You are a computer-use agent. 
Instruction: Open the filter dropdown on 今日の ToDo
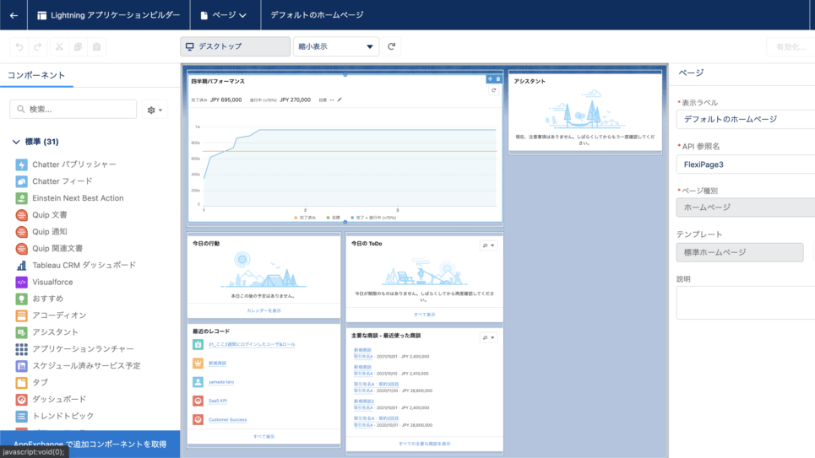(489, 245)
